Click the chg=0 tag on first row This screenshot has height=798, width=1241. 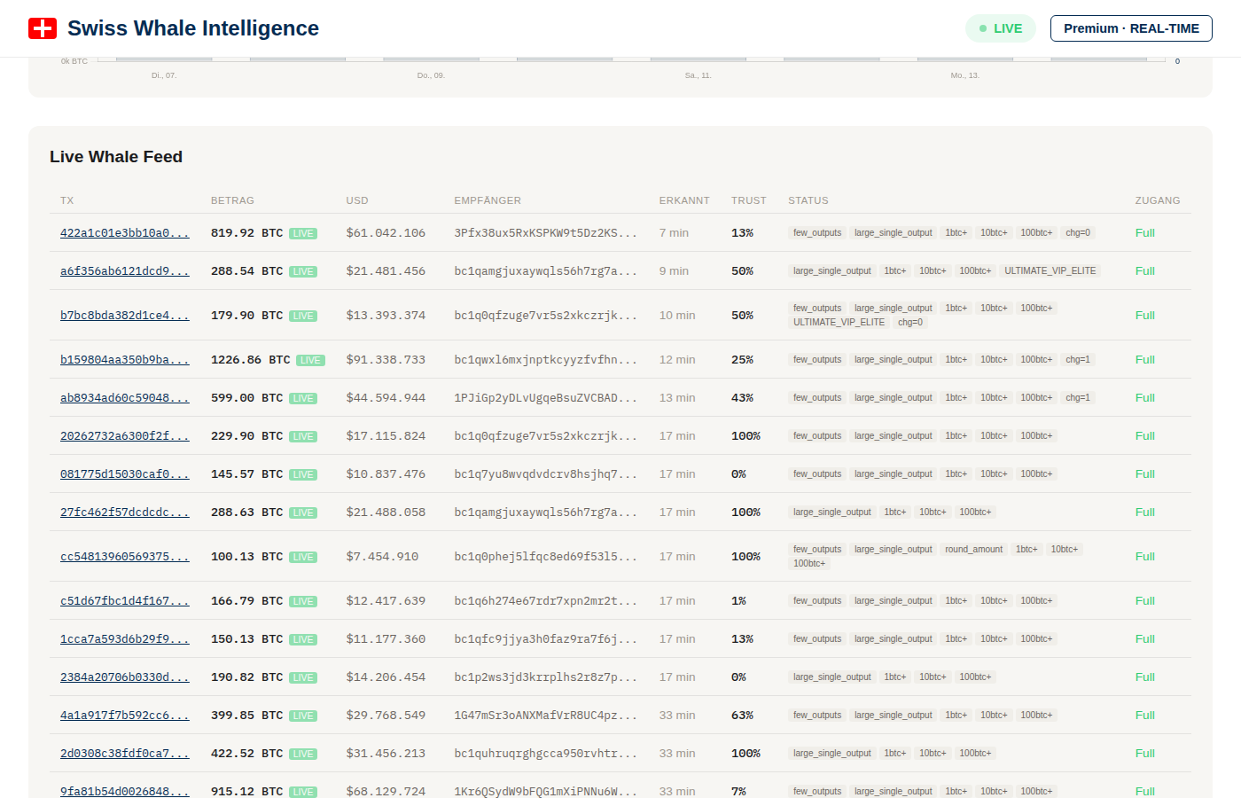click(1077, 233)
